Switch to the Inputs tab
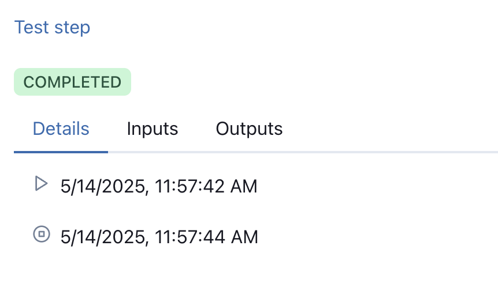Viewport: 498px width, 287px height. pos(153,129)
